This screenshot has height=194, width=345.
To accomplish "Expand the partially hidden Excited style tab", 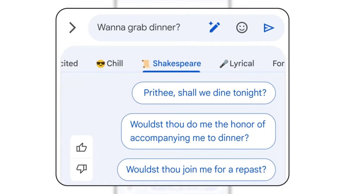I will [69, 63].
